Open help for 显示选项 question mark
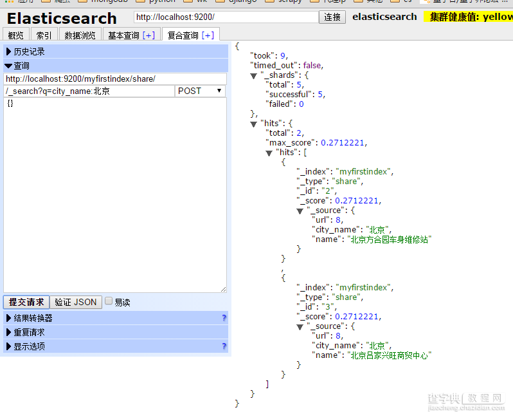This screenshot has height=412, width=513. coord(224,346)
